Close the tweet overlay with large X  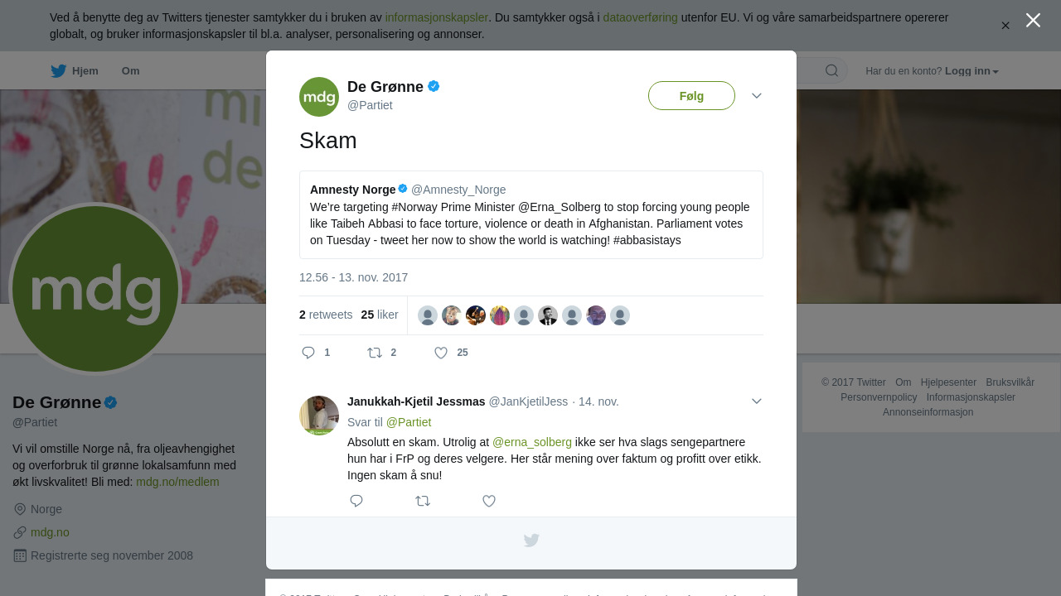click(1033, 20)
